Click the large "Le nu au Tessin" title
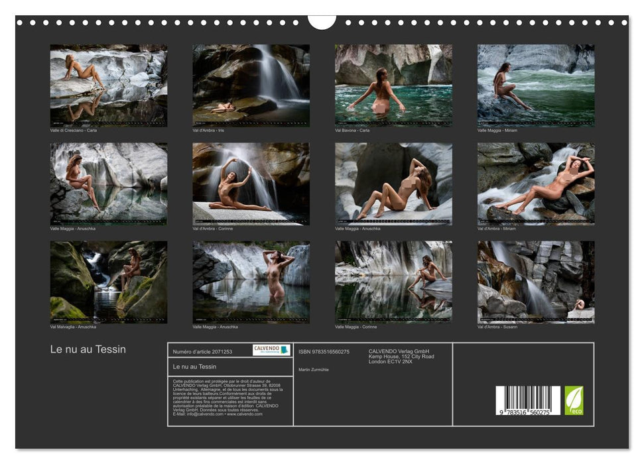Image resolution: width=644 pixels, height=464 pixels. point(88,349)
